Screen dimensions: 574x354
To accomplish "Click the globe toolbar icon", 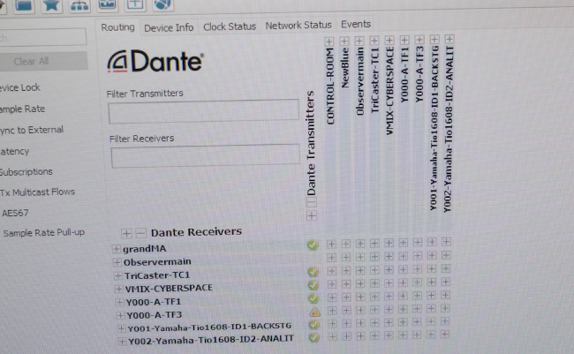I will click(x=162, y=4).
